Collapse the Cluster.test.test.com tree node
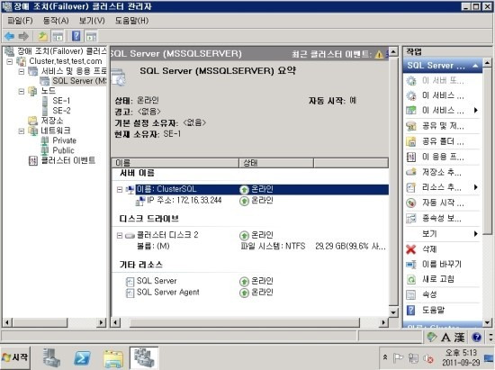495x370 pixels. (10, 61)
